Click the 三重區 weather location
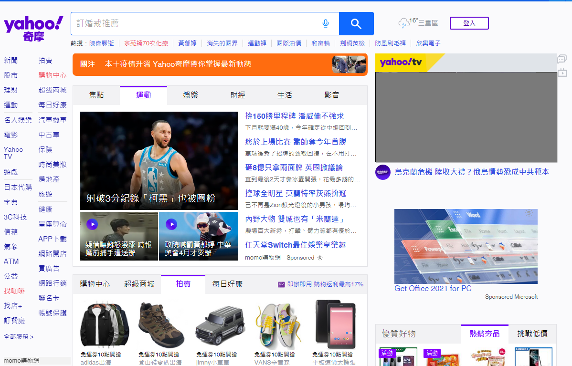The height and width of the screenshot is (366, 572). 428,23
